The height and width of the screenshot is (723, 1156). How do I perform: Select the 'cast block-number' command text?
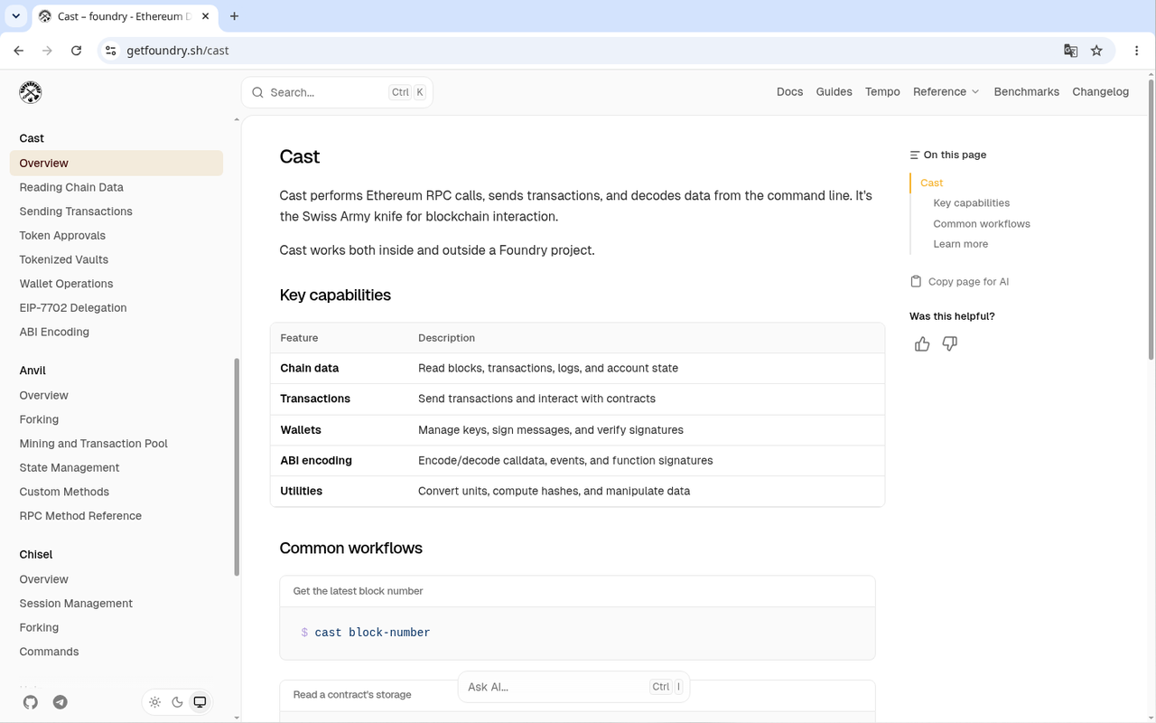372,633
